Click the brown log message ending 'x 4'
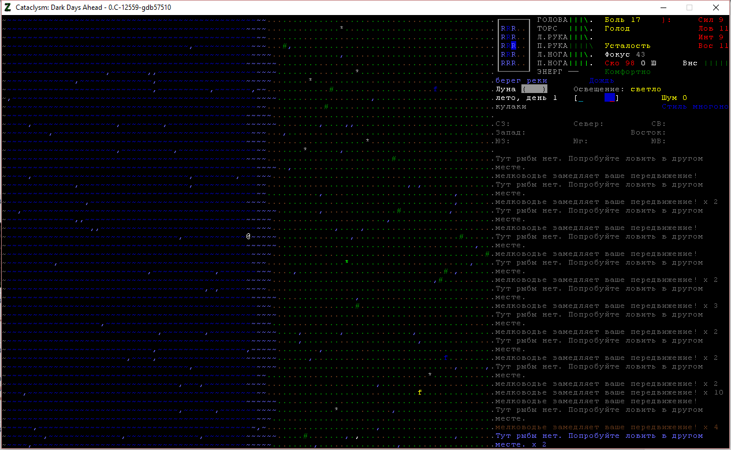 click(x=607, y=427)
